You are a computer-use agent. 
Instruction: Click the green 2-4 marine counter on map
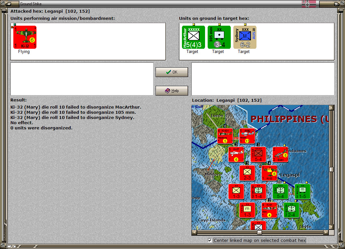tap(292, 210)
